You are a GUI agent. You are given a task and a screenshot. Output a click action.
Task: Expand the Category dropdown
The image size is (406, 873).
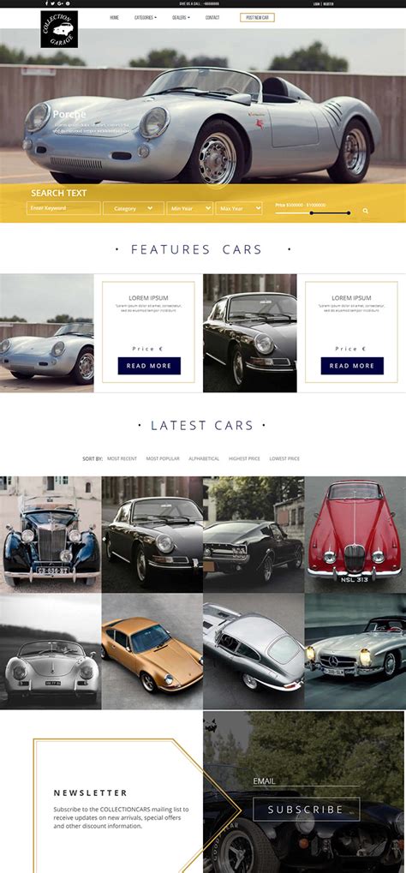pos(133,208)
